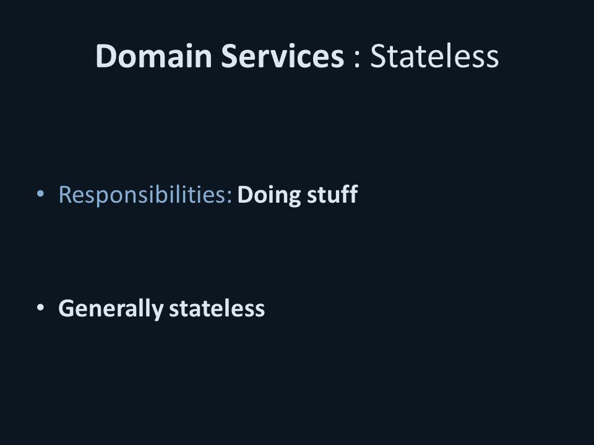Click the bullet dot before 'Generally stateless'
This screenshot has height=445, width=594.
(40, 308)
